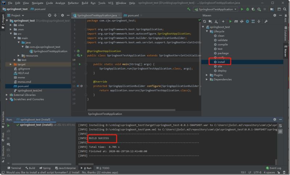290x175 pixels.
Task: Toggle Skip Tests Mode in Maven toolbar
Action: point(247,21)
